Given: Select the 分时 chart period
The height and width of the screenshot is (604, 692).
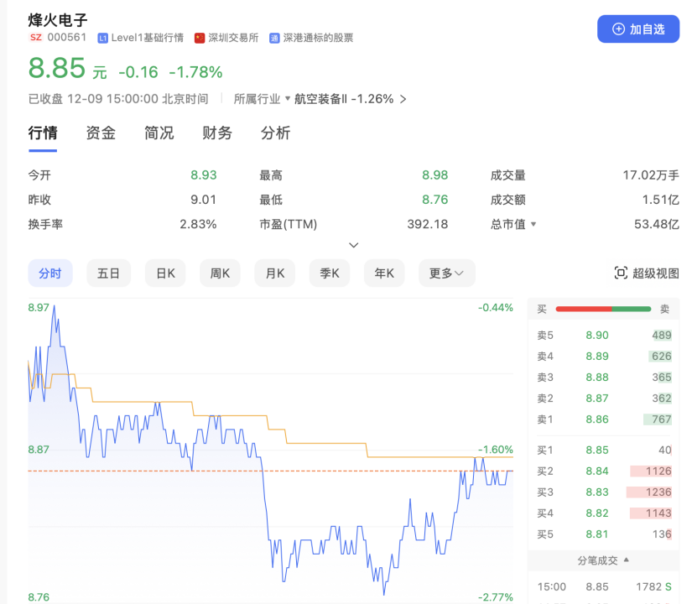Looking at the screenshot, I should 49,273.
